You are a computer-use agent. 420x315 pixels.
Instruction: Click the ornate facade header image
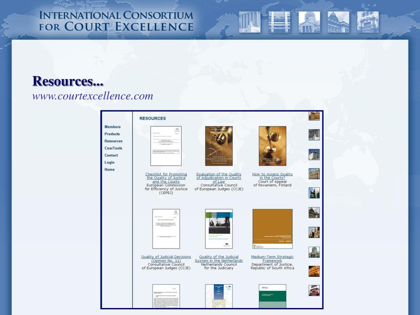(x=368, y=22)
